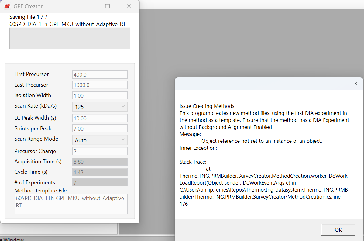Minimize the GPF Creator window
The width and height of the screenshot is (364, 241).
(x=86, y=6)
